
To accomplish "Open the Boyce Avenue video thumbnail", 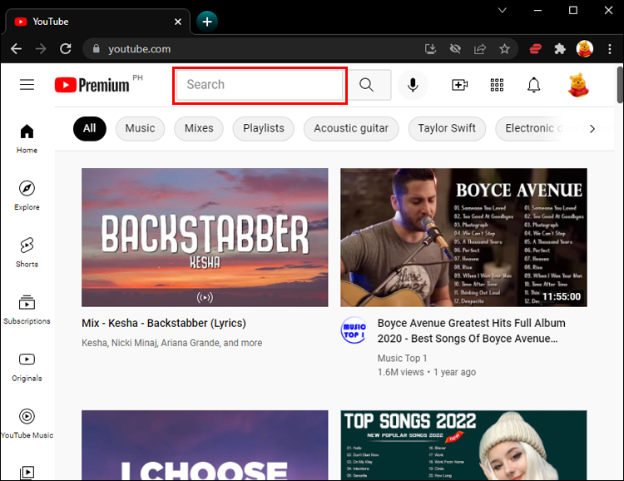I will click(x=463, y=237).
